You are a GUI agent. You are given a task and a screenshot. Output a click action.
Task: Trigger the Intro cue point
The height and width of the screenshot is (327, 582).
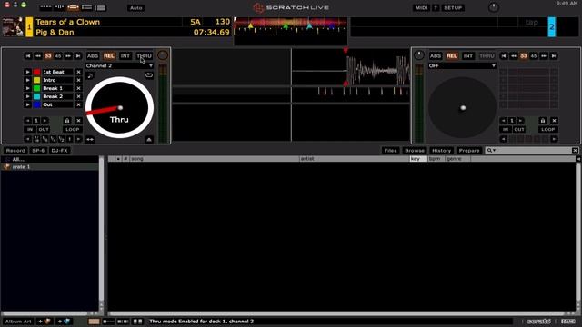pyautogui.click(x=28, y=80)
